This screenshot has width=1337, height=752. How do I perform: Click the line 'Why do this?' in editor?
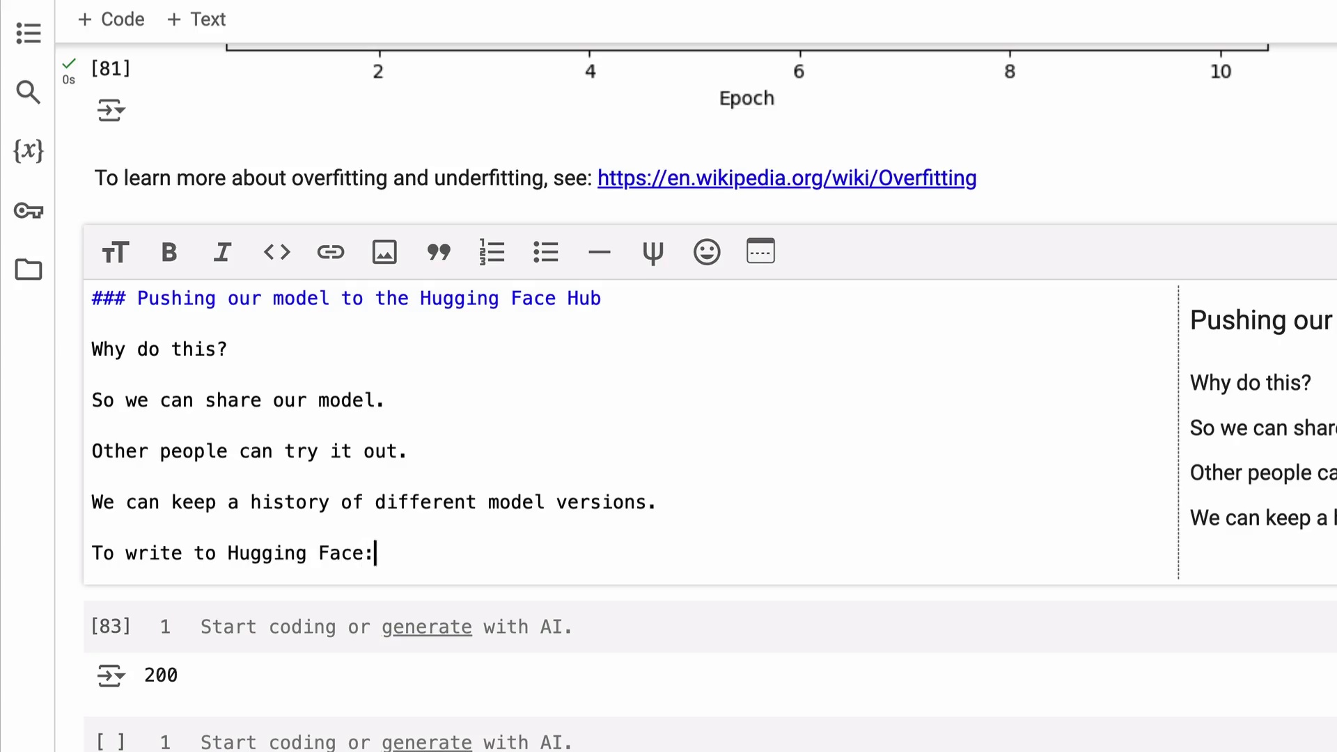(x=159, y=350)
